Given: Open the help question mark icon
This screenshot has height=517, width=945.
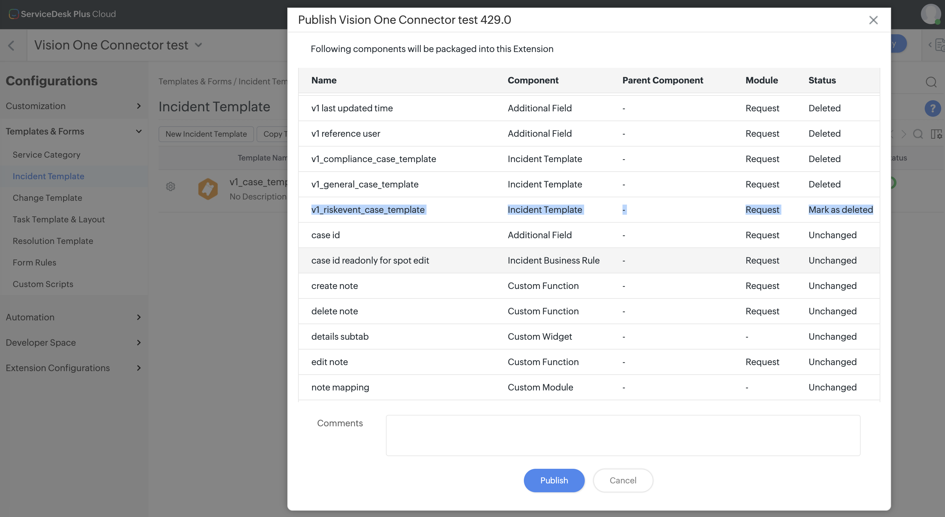Looking at the screenshot, I should 932,108.
